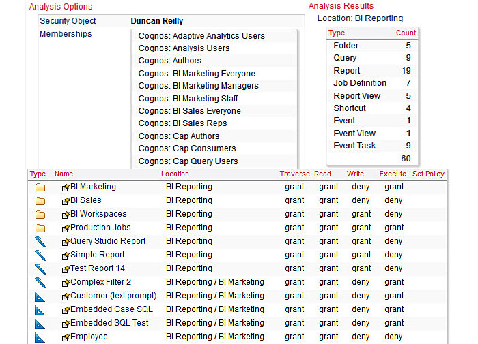Click the properties icon beside Complex Filter 2
This screenshot has width=478, height=344.
pyautogui.click(x=66, y=283)
